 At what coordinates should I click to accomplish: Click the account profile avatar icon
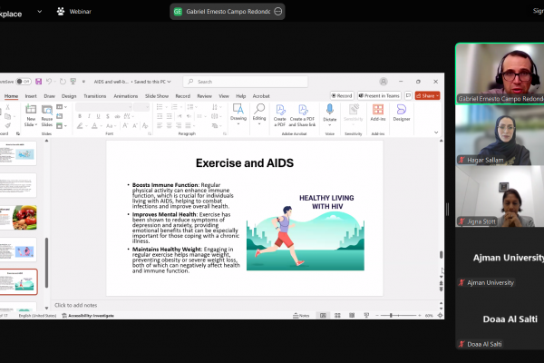(x=384, y=82)
